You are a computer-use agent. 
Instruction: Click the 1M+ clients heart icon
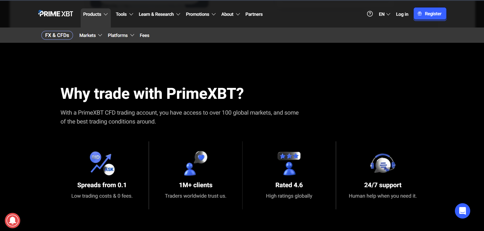click(x=196, y=163)
